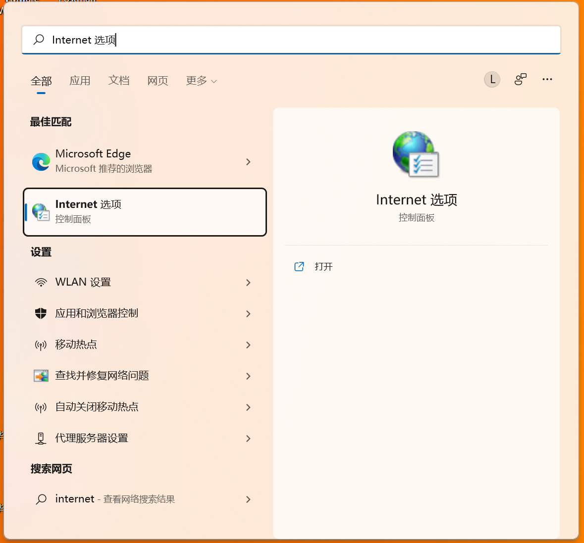Click the 查找并修复网络问题 troubleshooter icon

coord(41,376)
